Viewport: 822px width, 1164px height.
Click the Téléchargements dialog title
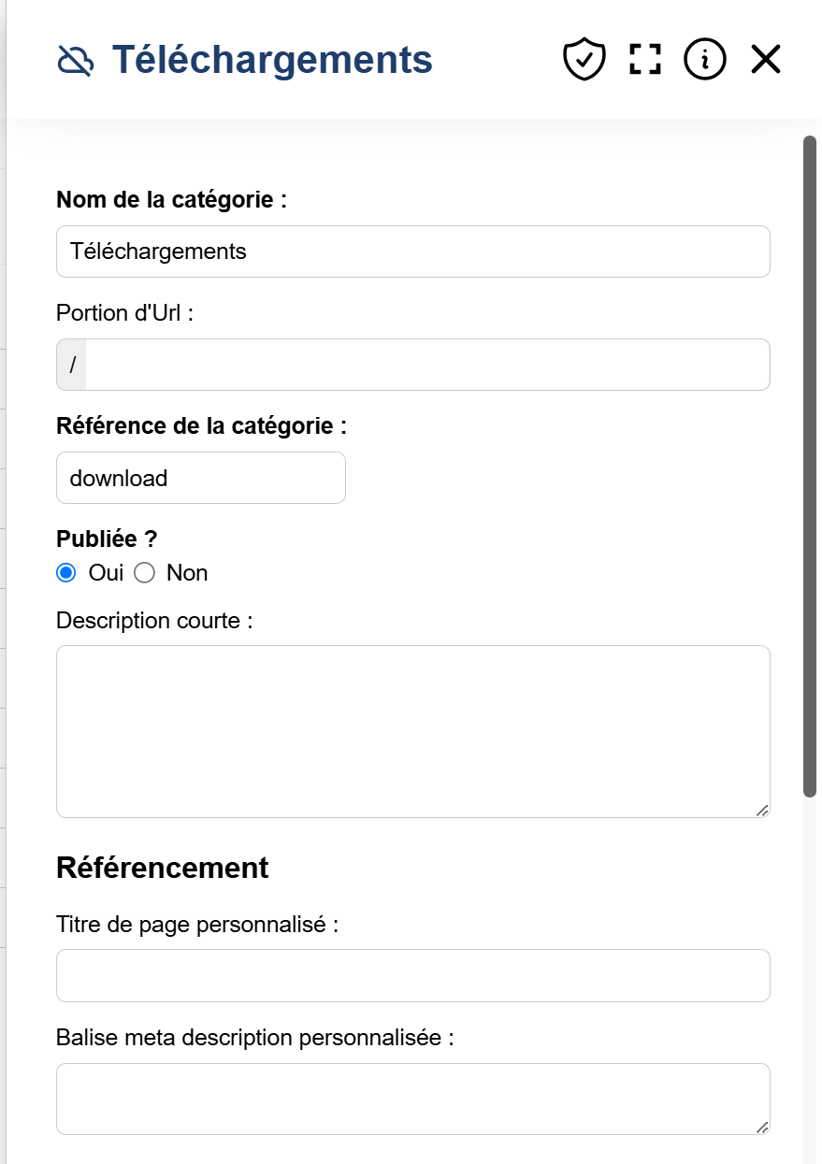(271, 59)
